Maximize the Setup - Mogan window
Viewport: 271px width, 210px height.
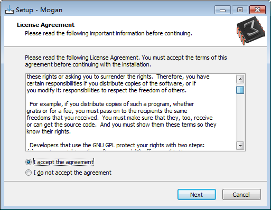240,10
